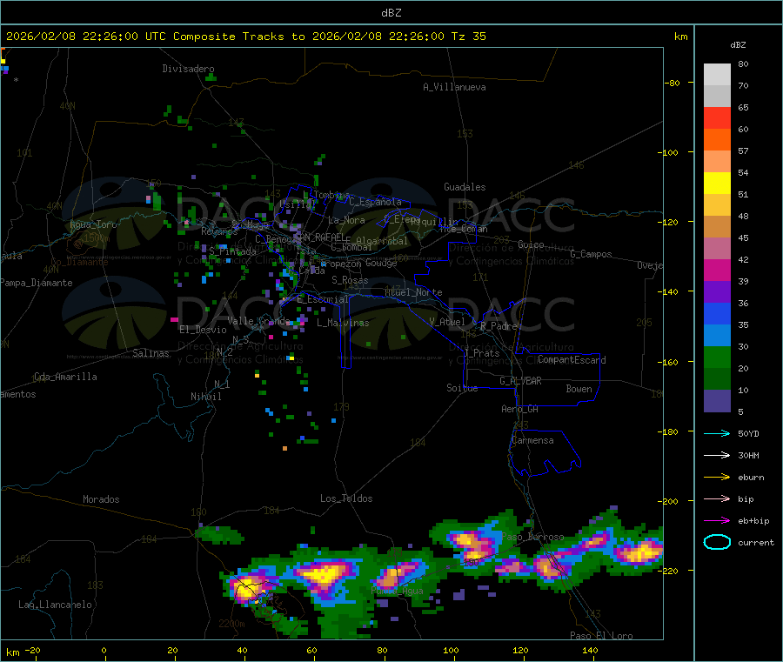The image size is (783, 662).
Task: Click the Salinas map label
Action: click(151, 353)
